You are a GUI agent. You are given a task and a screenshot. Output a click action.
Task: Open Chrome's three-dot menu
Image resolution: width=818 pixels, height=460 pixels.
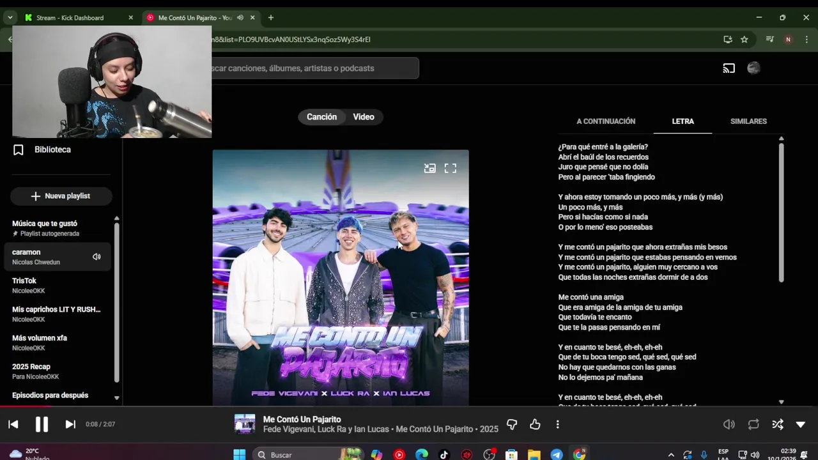click(x=806, y=40)
